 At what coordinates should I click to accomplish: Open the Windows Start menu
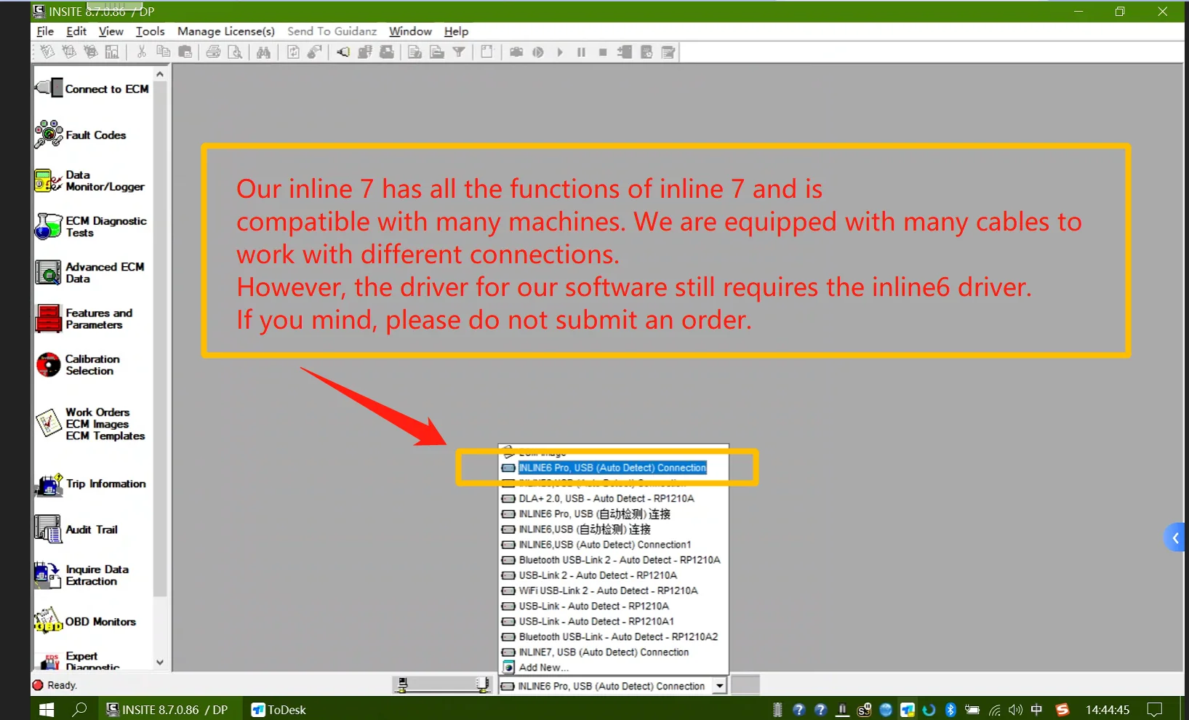[47, 709]
